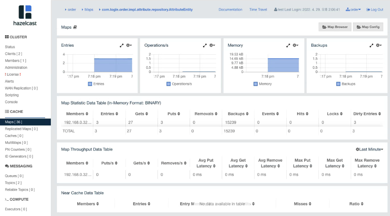
Task: Open cluster Status page
Action: click(x=10, y=47)
